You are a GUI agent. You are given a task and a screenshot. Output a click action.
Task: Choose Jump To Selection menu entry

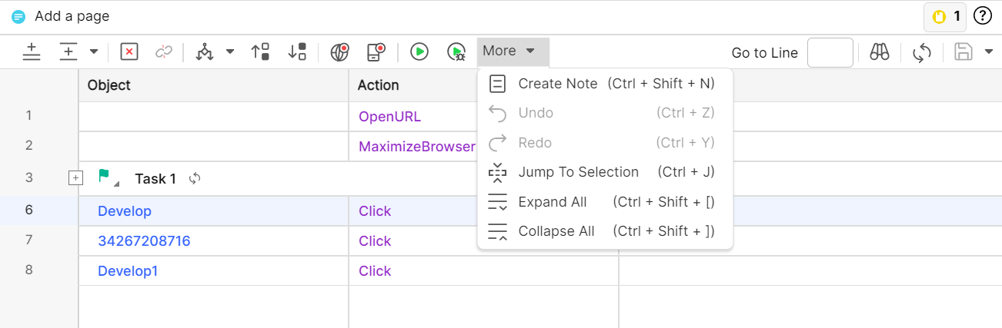point(578,172)
